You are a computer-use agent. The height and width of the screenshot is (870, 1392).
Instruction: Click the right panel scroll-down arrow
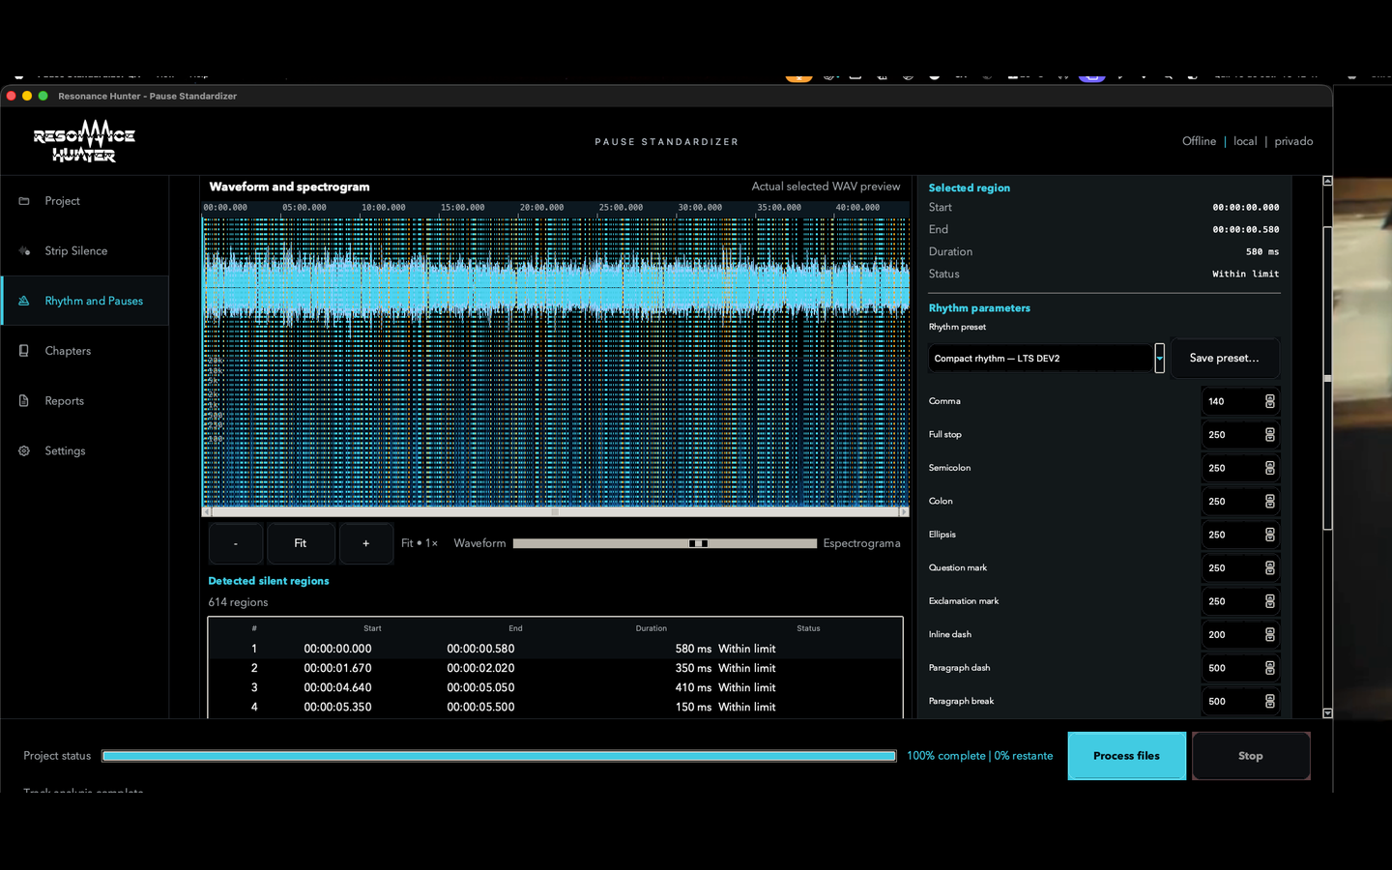(x=1327, y=713)
